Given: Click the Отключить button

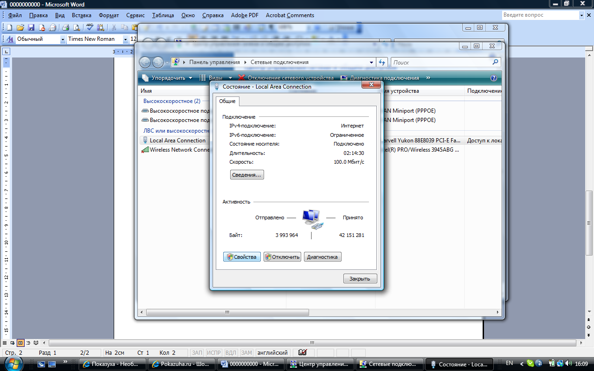Looking at the screenshot, I should [x=282, y=257].
